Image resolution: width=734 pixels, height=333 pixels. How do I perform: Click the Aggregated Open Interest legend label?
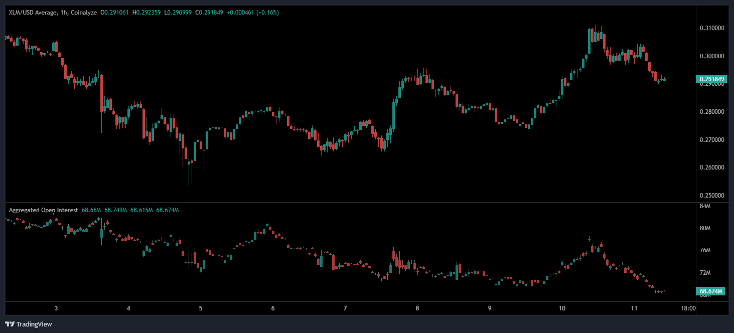pos(43,210)
